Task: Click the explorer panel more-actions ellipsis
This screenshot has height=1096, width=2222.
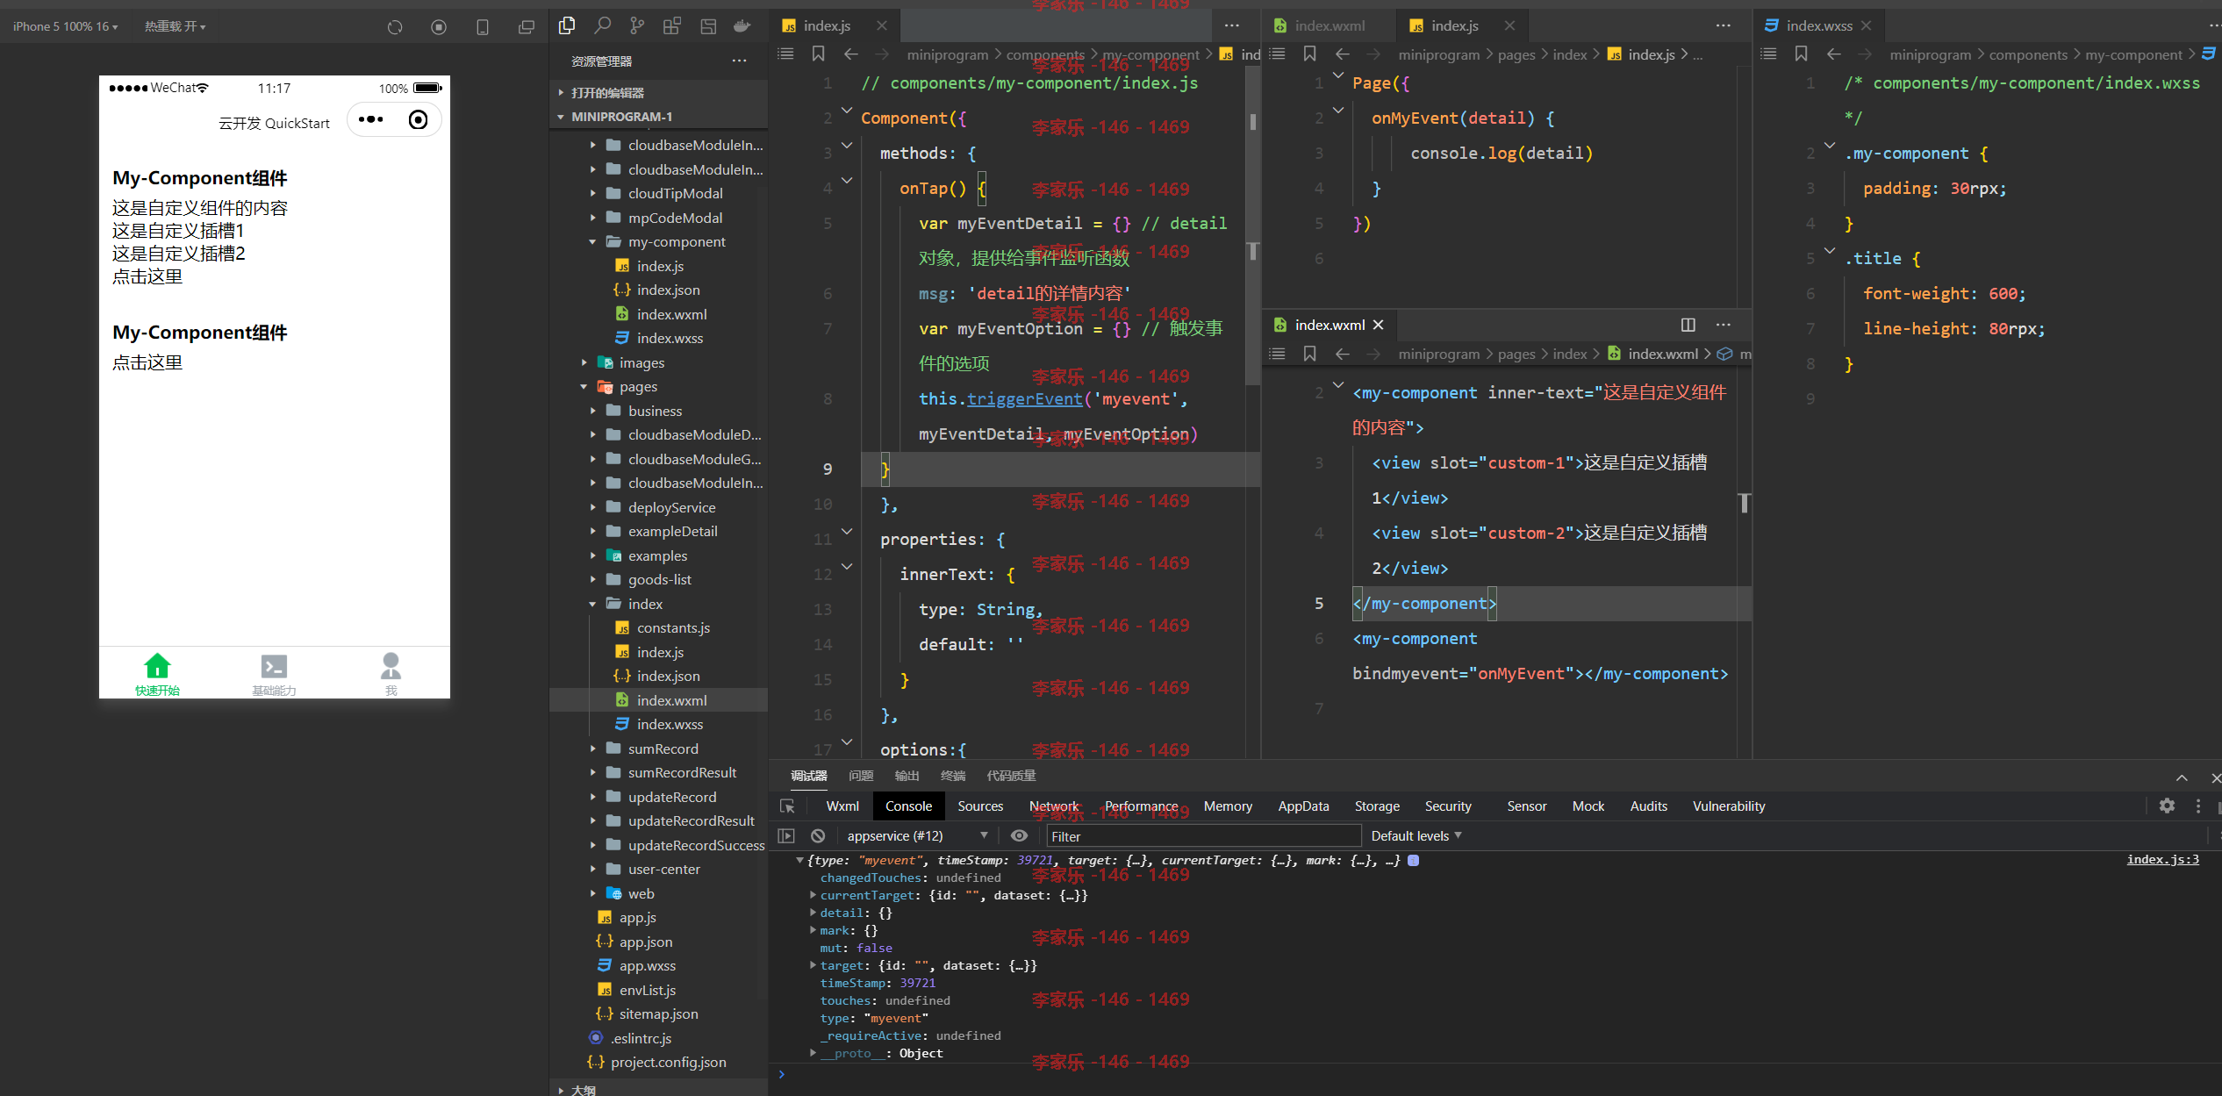Action: coord(740,61)
